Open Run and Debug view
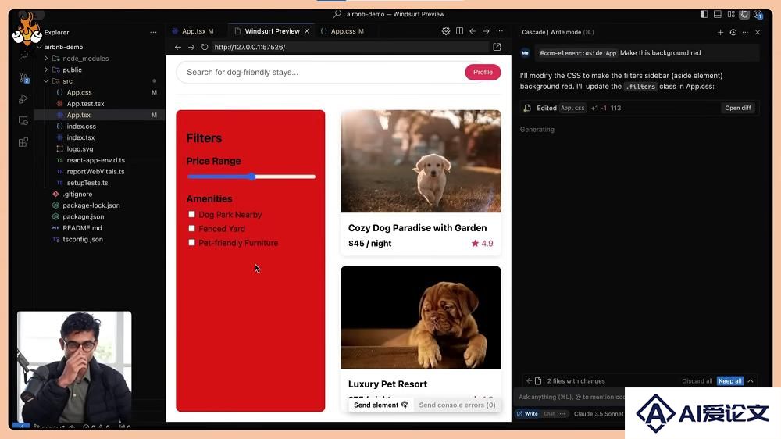This screenshot has height=439, width=781. (x=23, y=99)
